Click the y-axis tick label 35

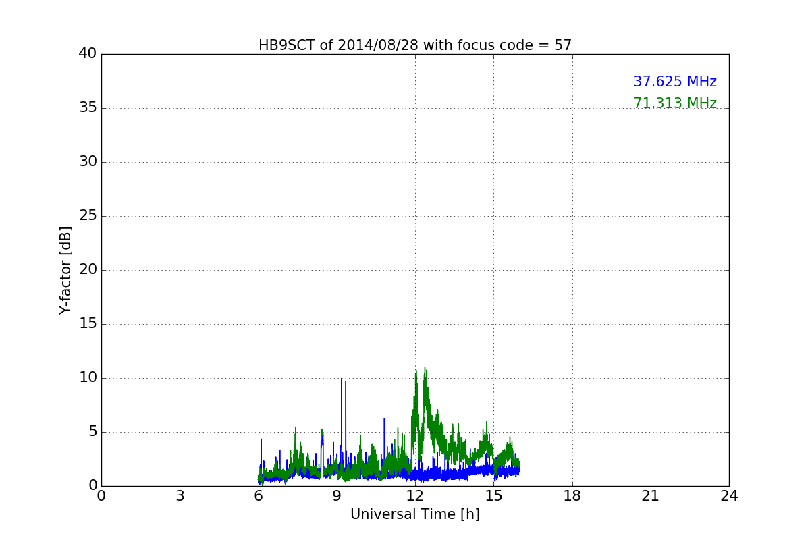click(88, 108)
